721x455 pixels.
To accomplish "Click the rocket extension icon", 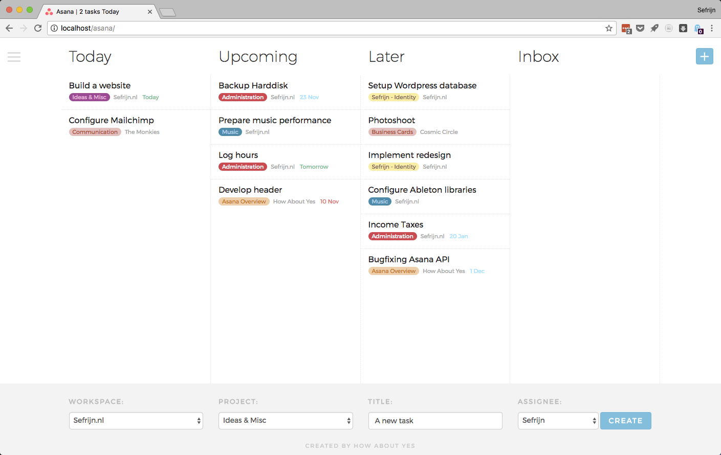I will (654, 28).
